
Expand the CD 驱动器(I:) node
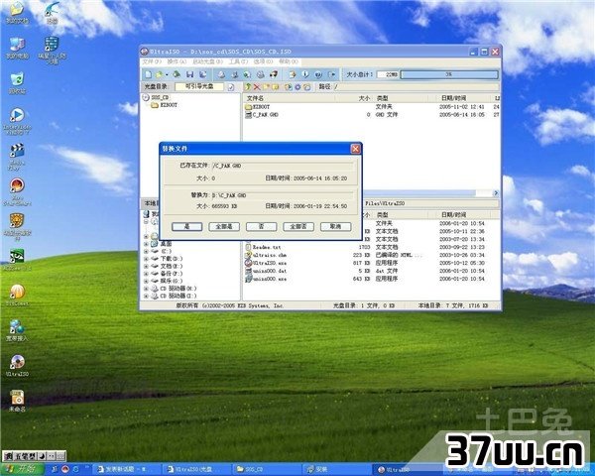[146, 297]
